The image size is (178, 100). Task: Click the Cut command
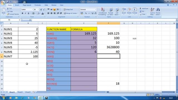[x=9, y=9]
